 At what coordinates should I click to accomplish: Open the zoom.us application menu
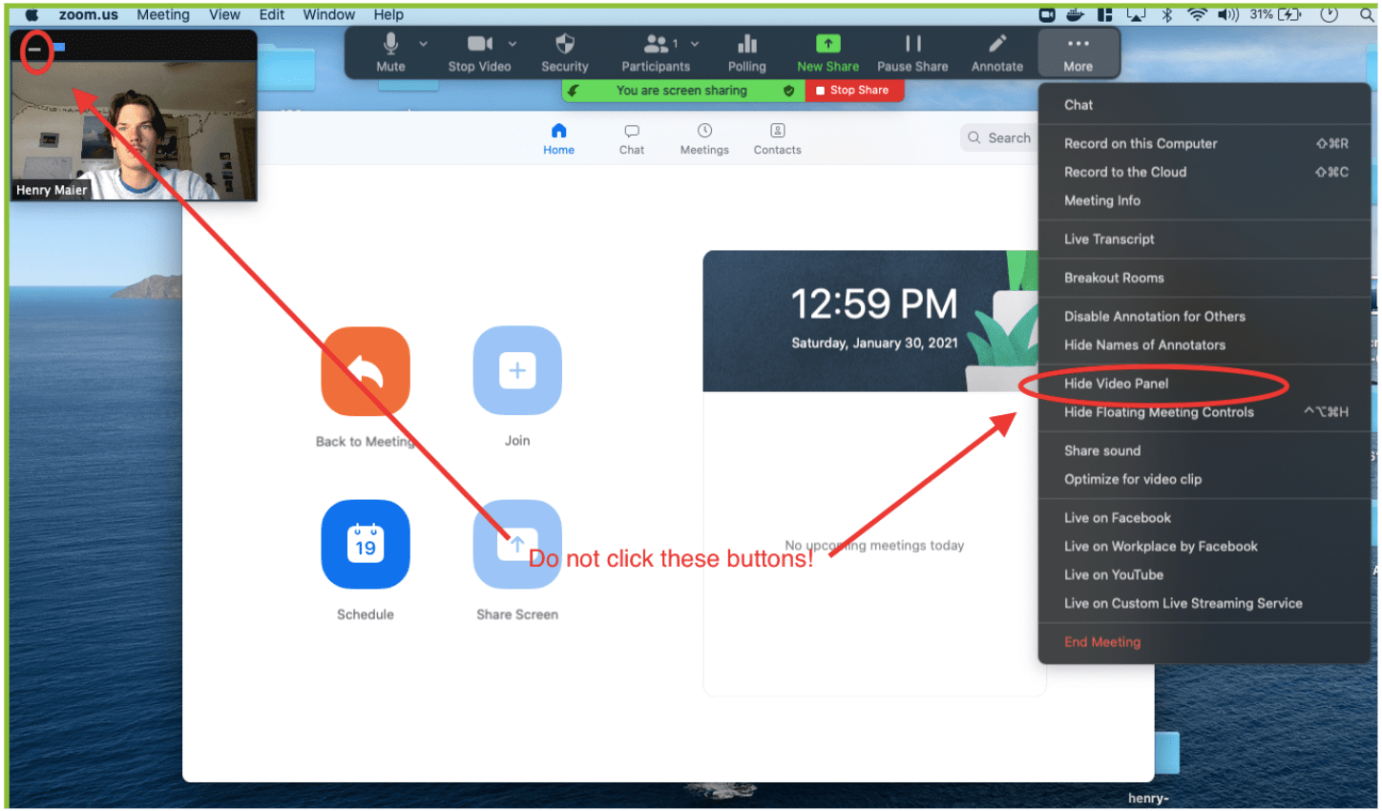(x=89, y=14)
